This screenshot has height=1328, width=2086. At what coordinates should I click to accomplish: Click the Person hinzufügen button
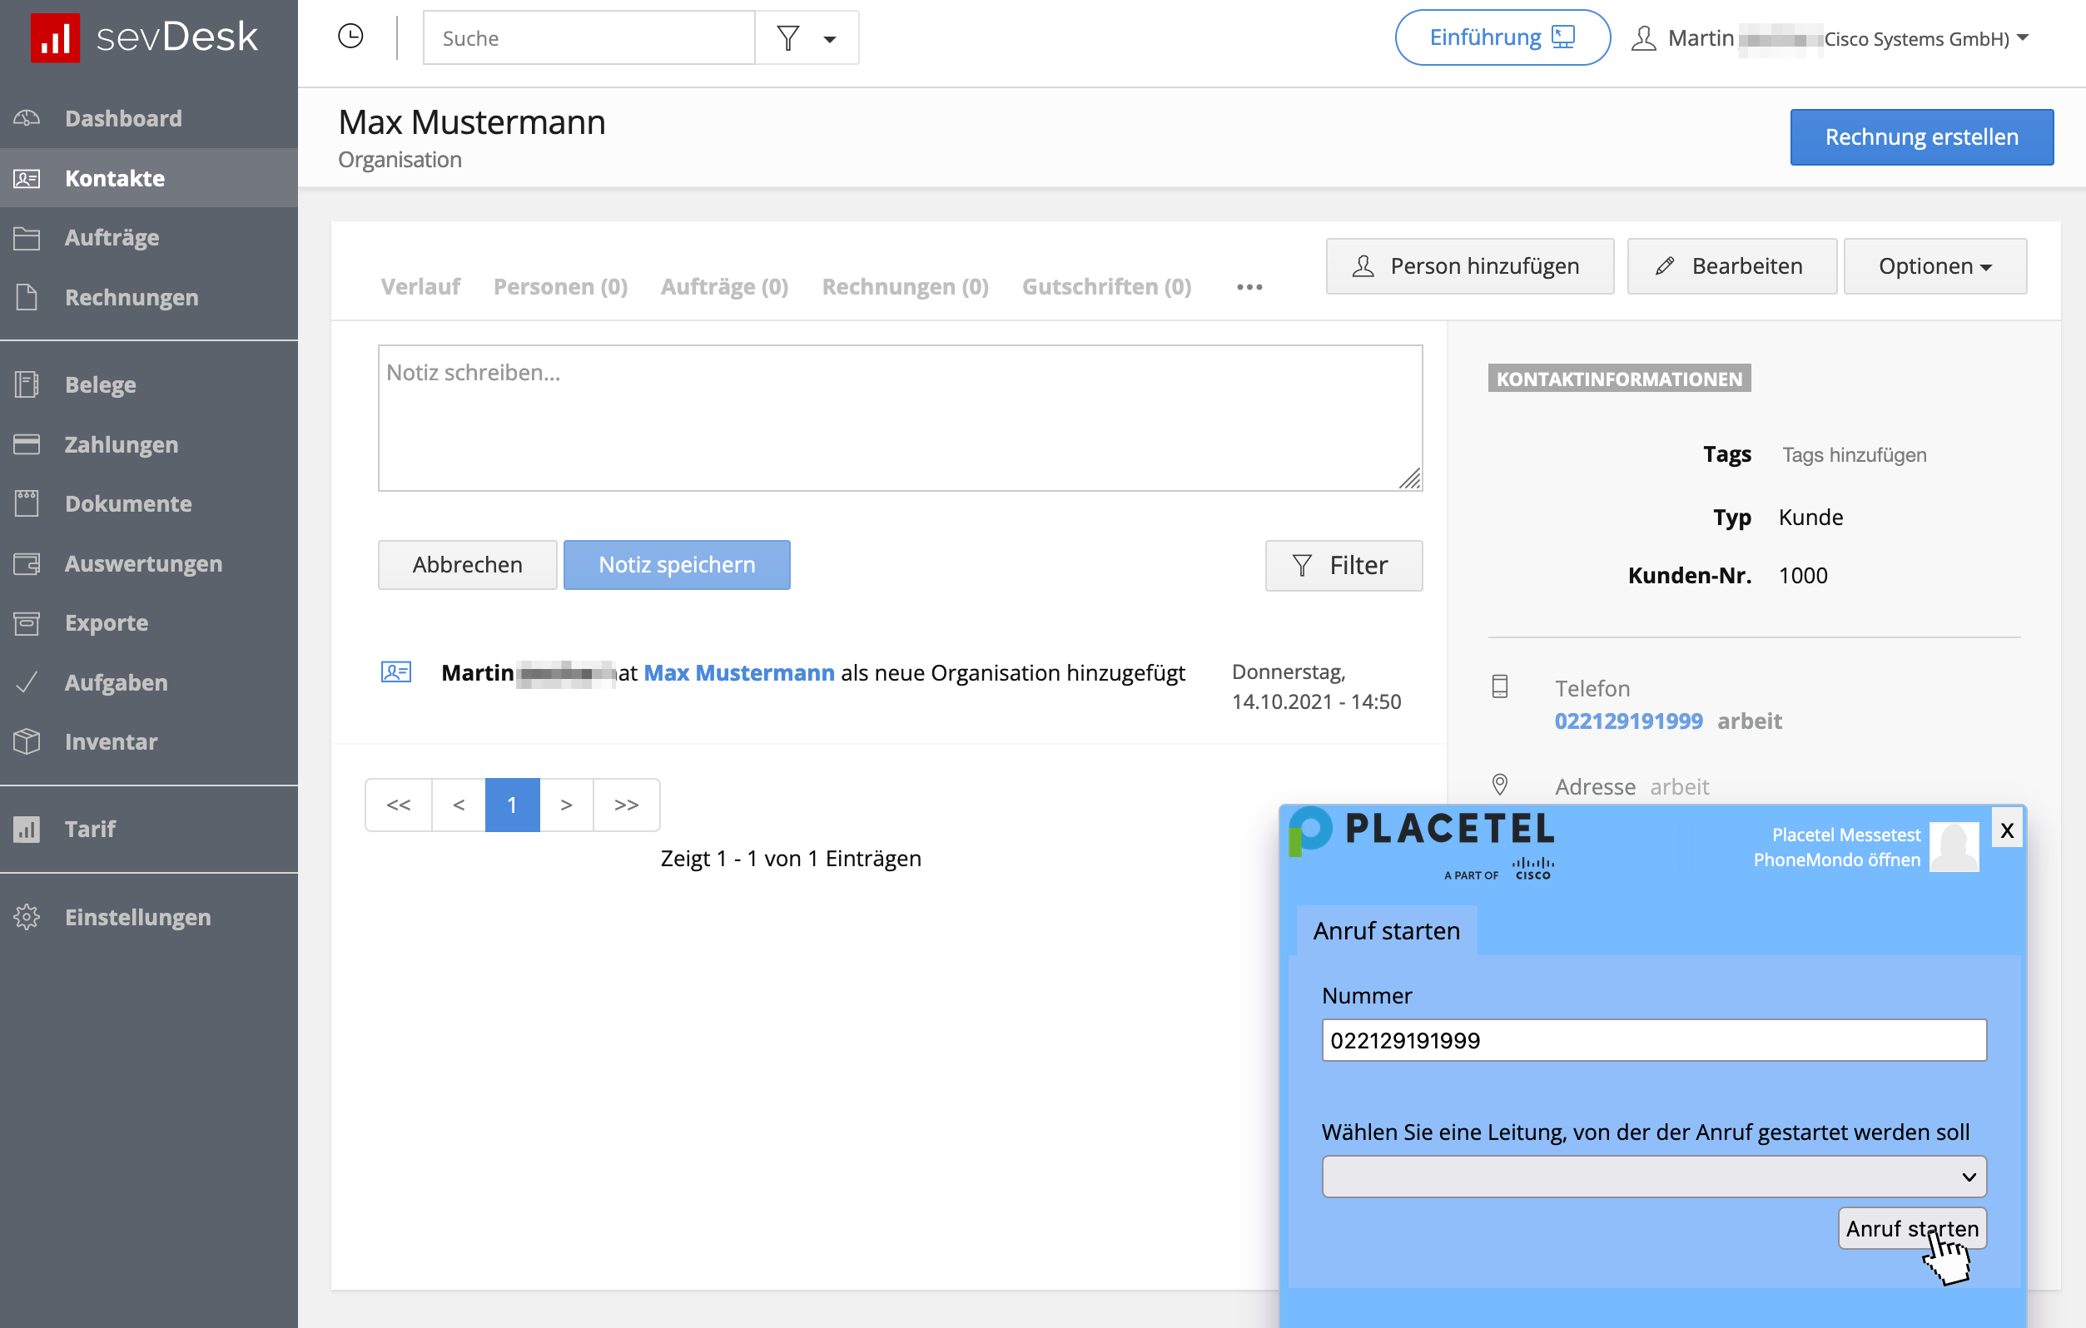pyautogui.click(x=1469, y=265)
